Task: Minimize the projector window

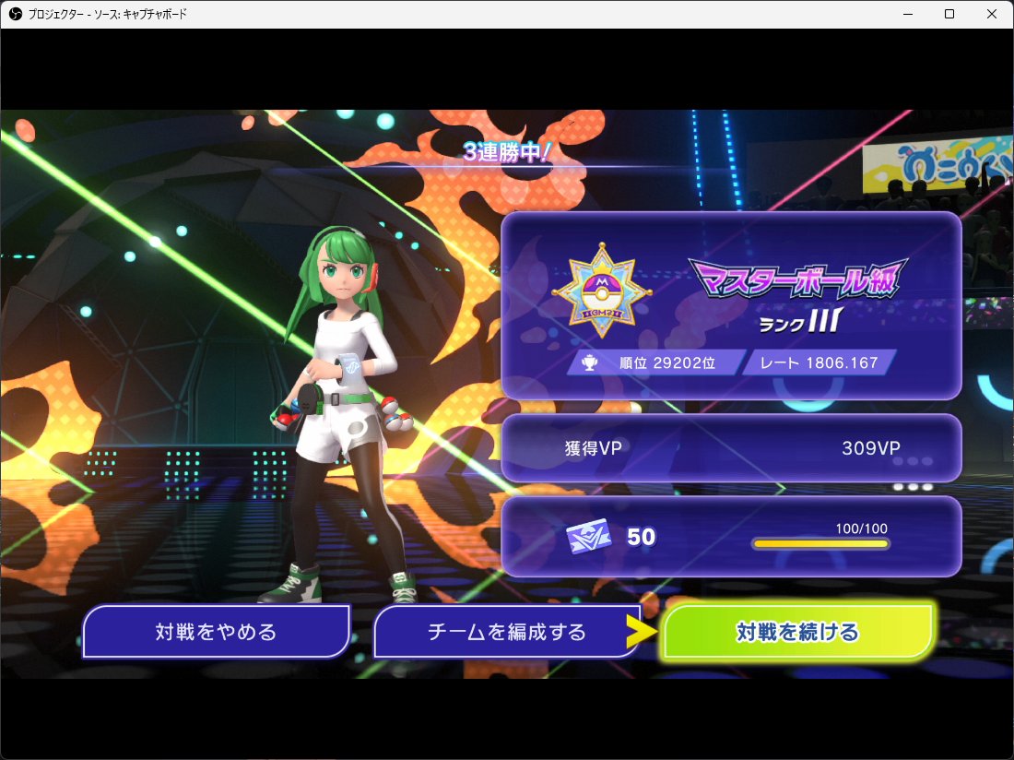Action: (908, 14)
